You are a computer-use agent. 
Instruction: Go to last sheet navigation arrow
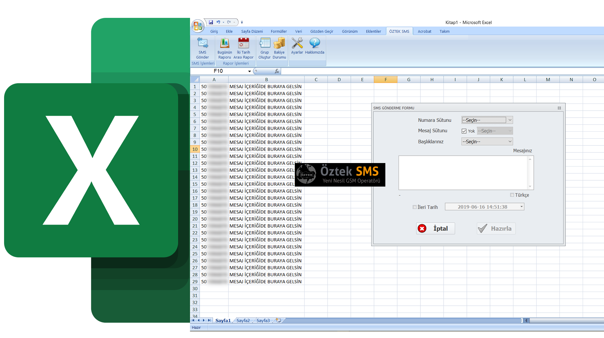click(209, 320)
